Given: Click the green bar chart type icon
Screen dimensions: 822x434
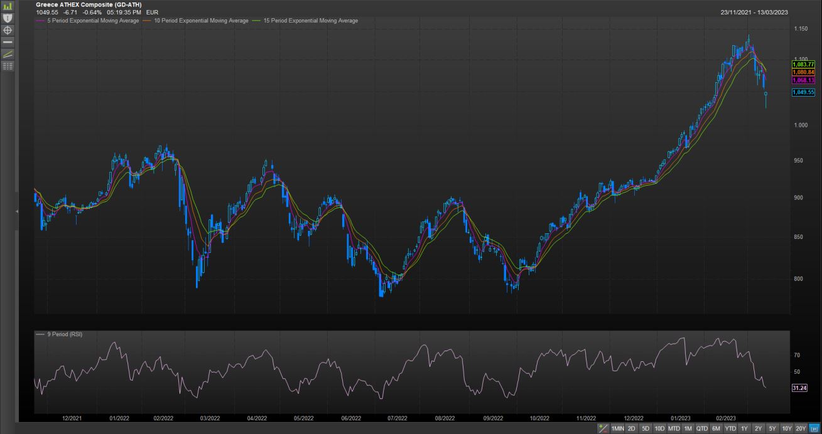Looking at the screenshot, I should 8,6.
